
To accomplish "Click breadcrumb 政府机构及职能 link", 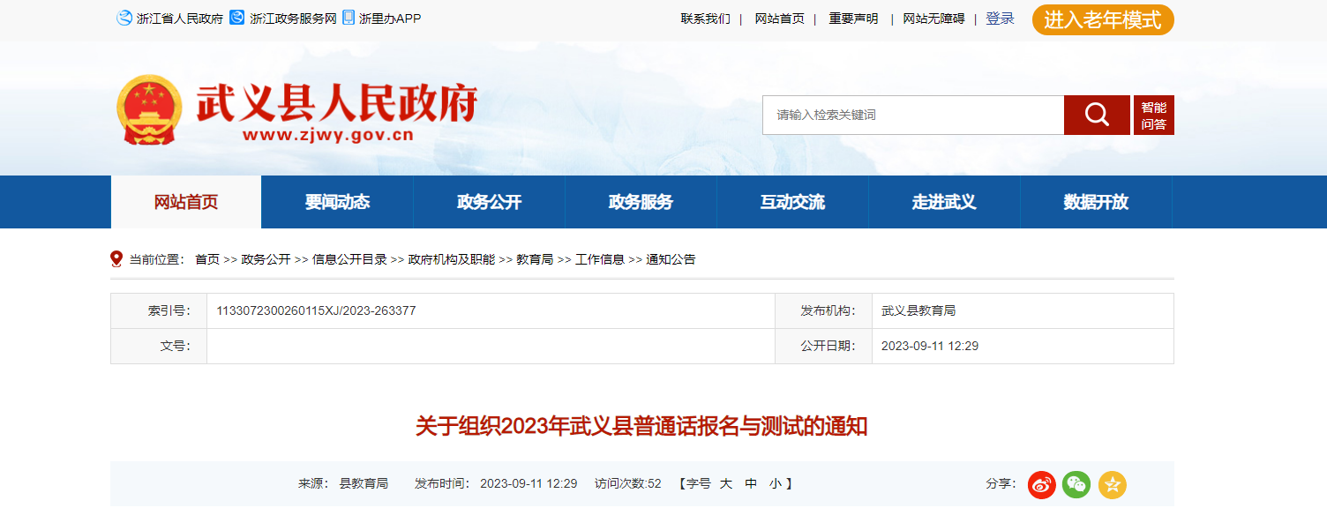I will [452, 259].
